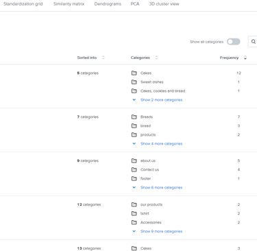Click the folder icon next to Accessories
Viewport: 257px width, 251px height.
134,222
